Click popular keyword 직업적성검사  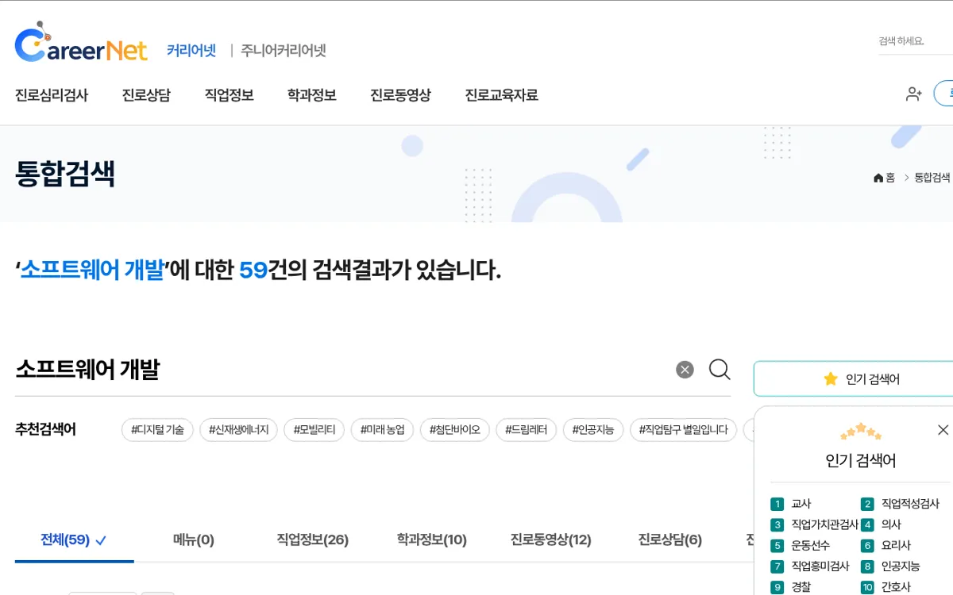(910, 504)
